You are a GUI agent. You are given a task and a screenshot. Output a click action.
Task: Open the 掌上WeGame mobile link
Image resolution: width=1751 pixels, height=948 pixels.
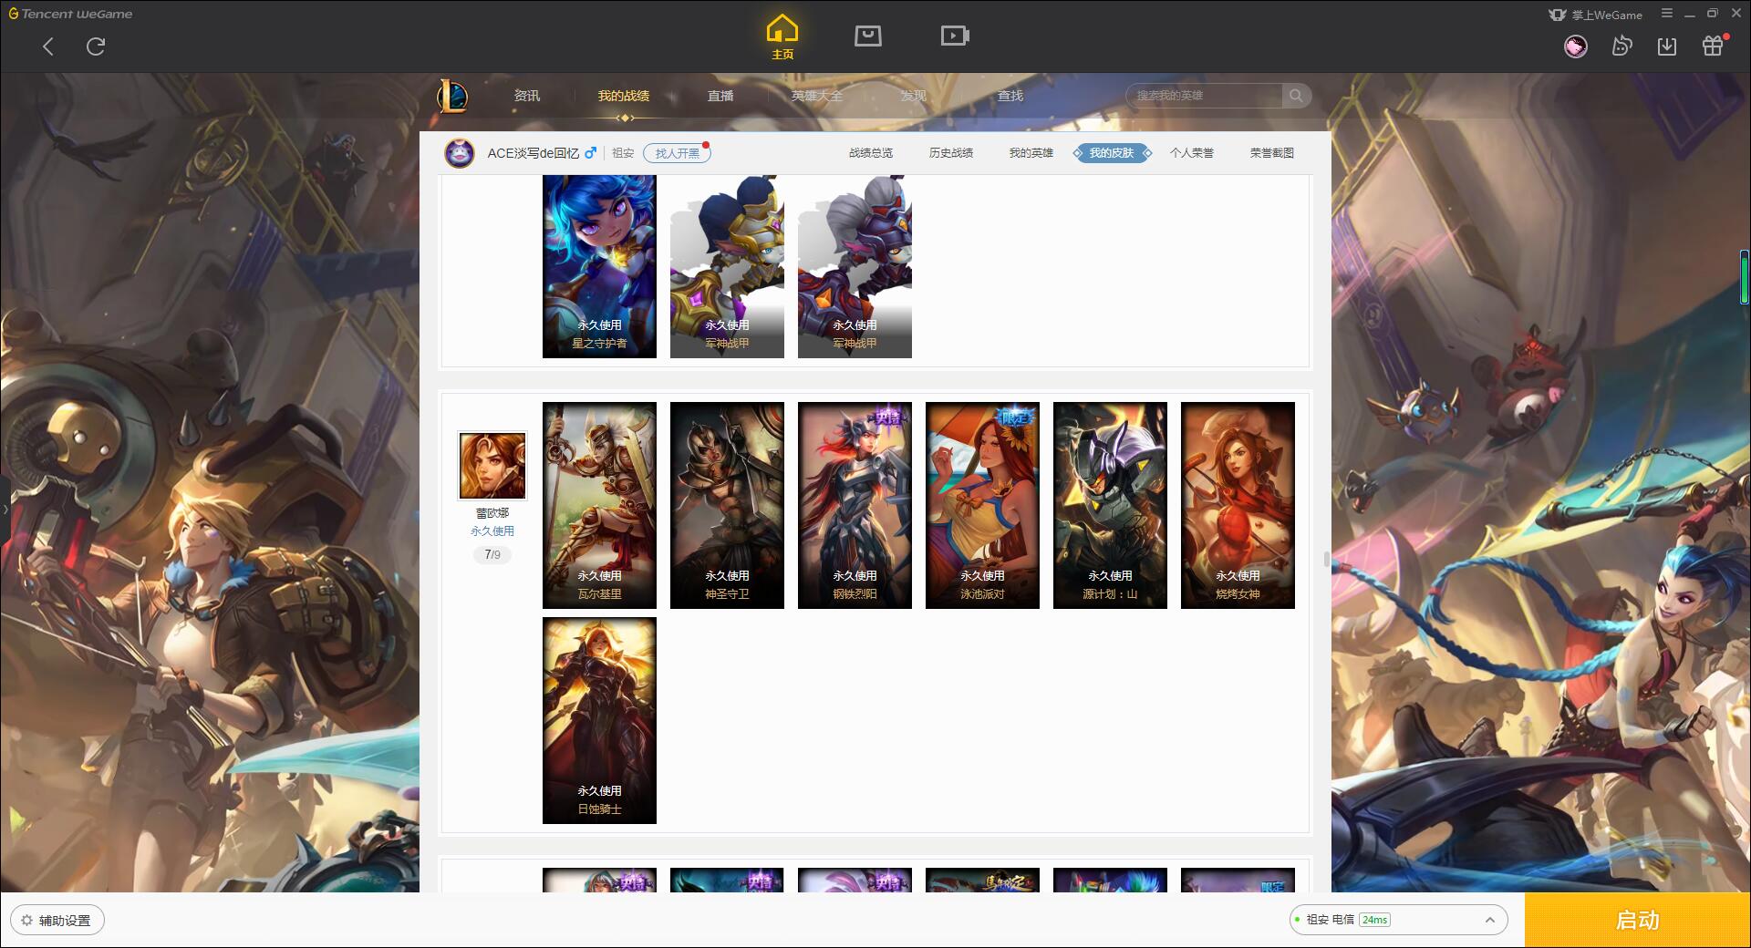pos(1596,15)
